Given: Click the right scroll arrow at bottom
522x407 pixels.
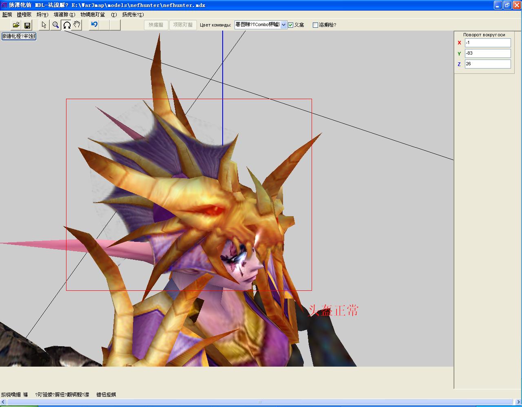Looking at the screenshot, I should pos(518,402).
